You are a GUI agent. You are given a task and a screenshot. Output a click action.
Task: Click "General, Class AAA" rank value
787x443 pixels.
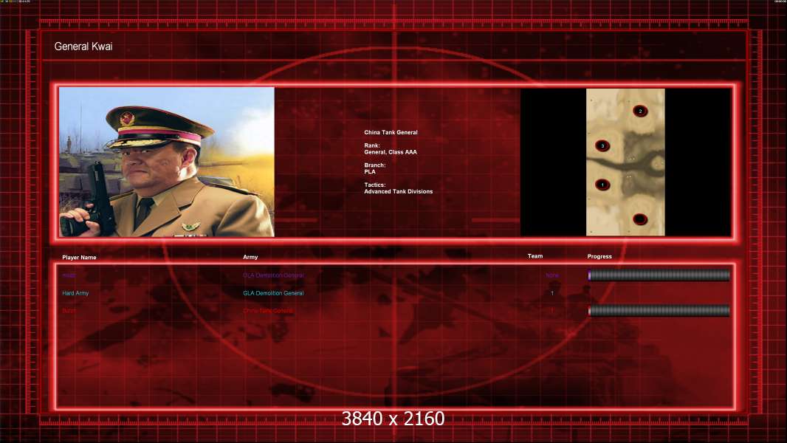pyautogui.click(x=391, y=152)
